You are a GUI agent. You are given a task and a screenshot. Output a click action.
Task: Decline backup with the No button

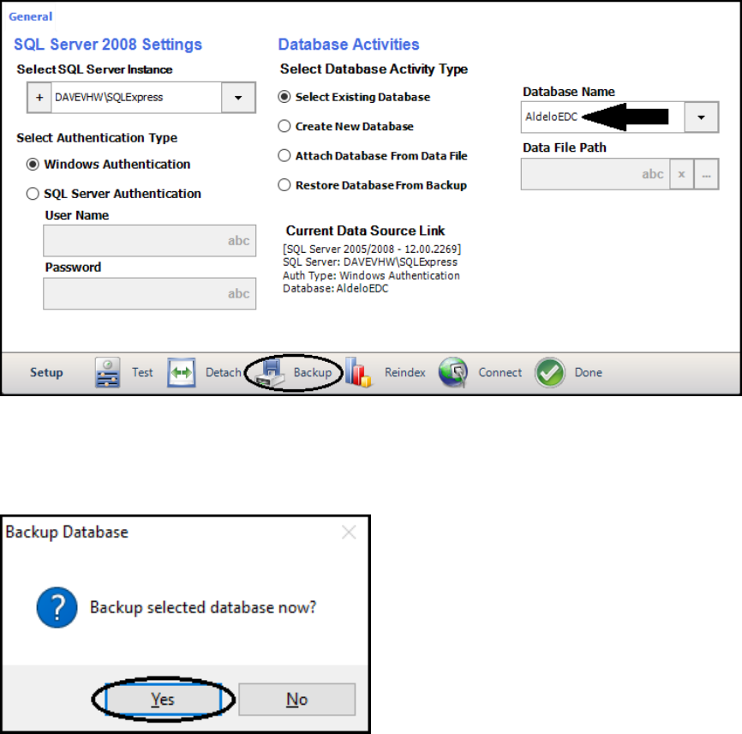296,700
